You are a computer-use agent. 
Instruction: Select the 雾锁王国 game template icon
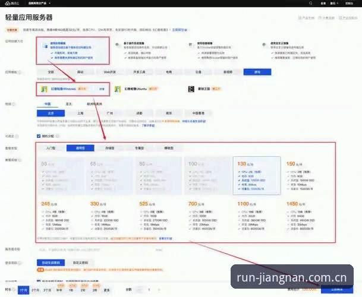pos(191,89)
